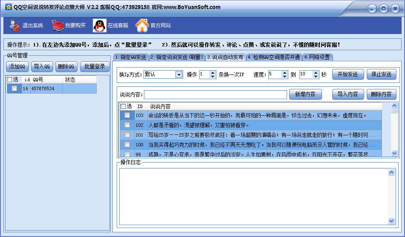405x237 pixels.
Task: Check the box for content ID 103
Action: [x=127, y=115]
